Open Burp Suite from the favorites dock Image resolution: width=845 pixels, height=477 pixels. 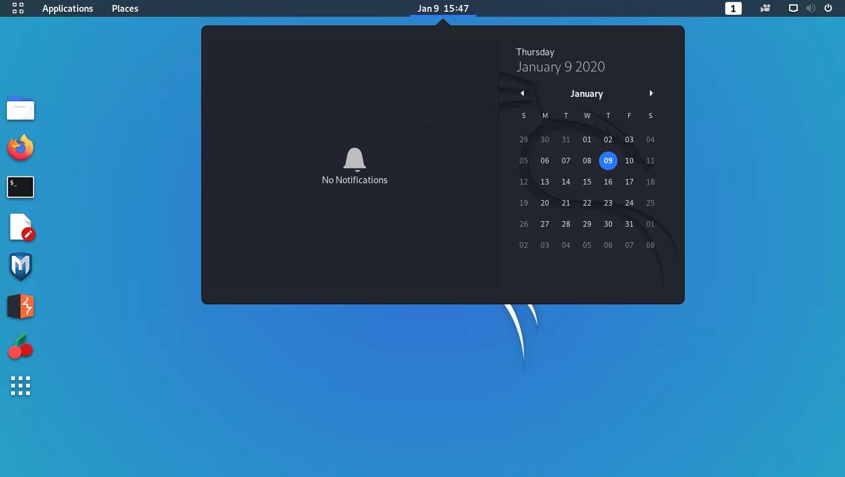[x=21, y=306]
